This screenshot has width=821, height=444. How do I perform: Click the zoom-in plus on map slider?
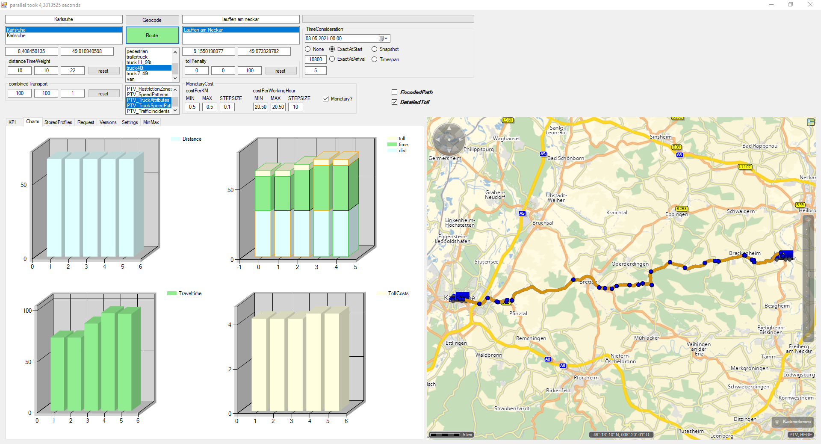808,221
